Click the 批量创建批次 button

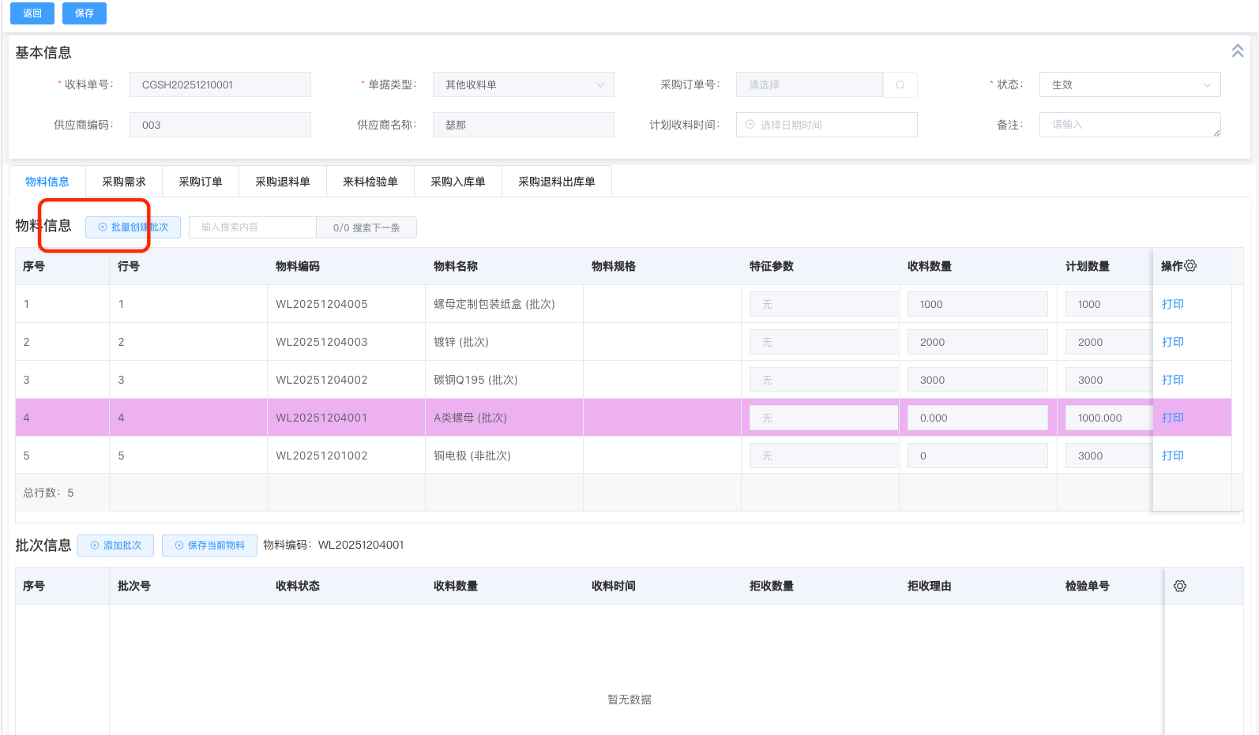coord(133,227)
